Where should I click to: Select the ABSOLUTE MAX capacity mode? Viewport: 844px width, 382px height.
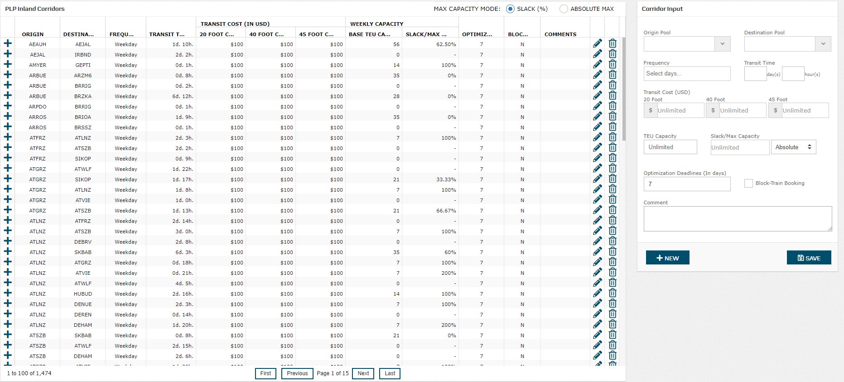point(564,9)
